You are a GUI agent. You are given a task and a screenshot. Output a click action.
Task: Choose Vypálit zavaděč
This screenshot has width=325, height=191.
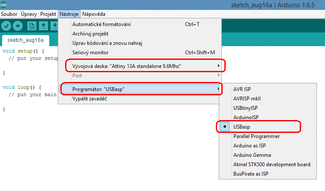(x=139, y=99)
